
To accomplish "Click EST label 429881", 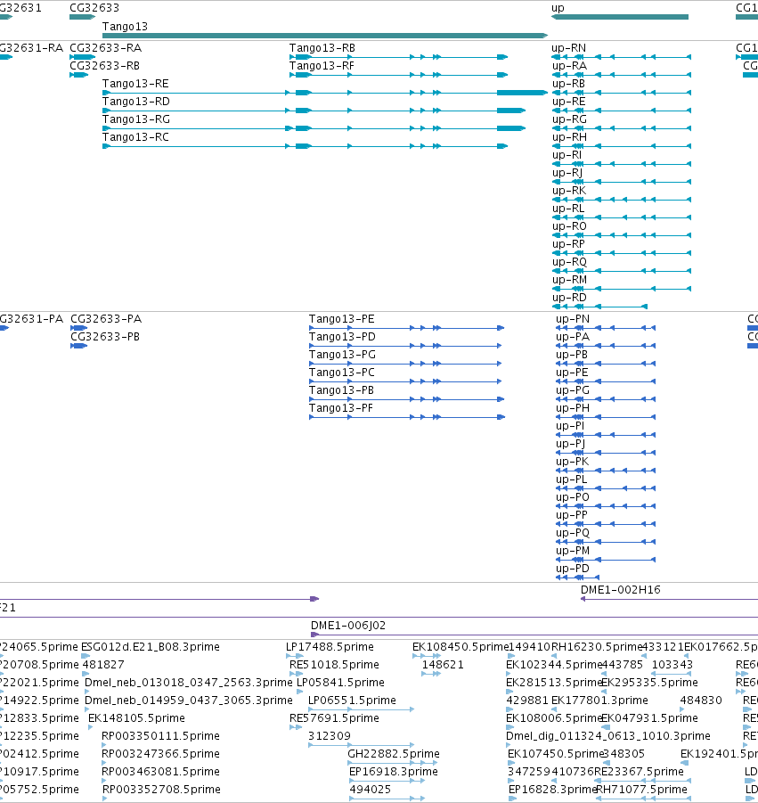I will 526,701.
